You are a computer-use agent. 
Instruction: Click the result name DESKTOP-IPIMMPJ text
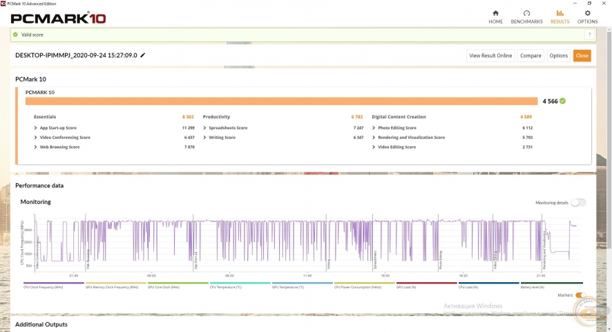tap(76, 55)
